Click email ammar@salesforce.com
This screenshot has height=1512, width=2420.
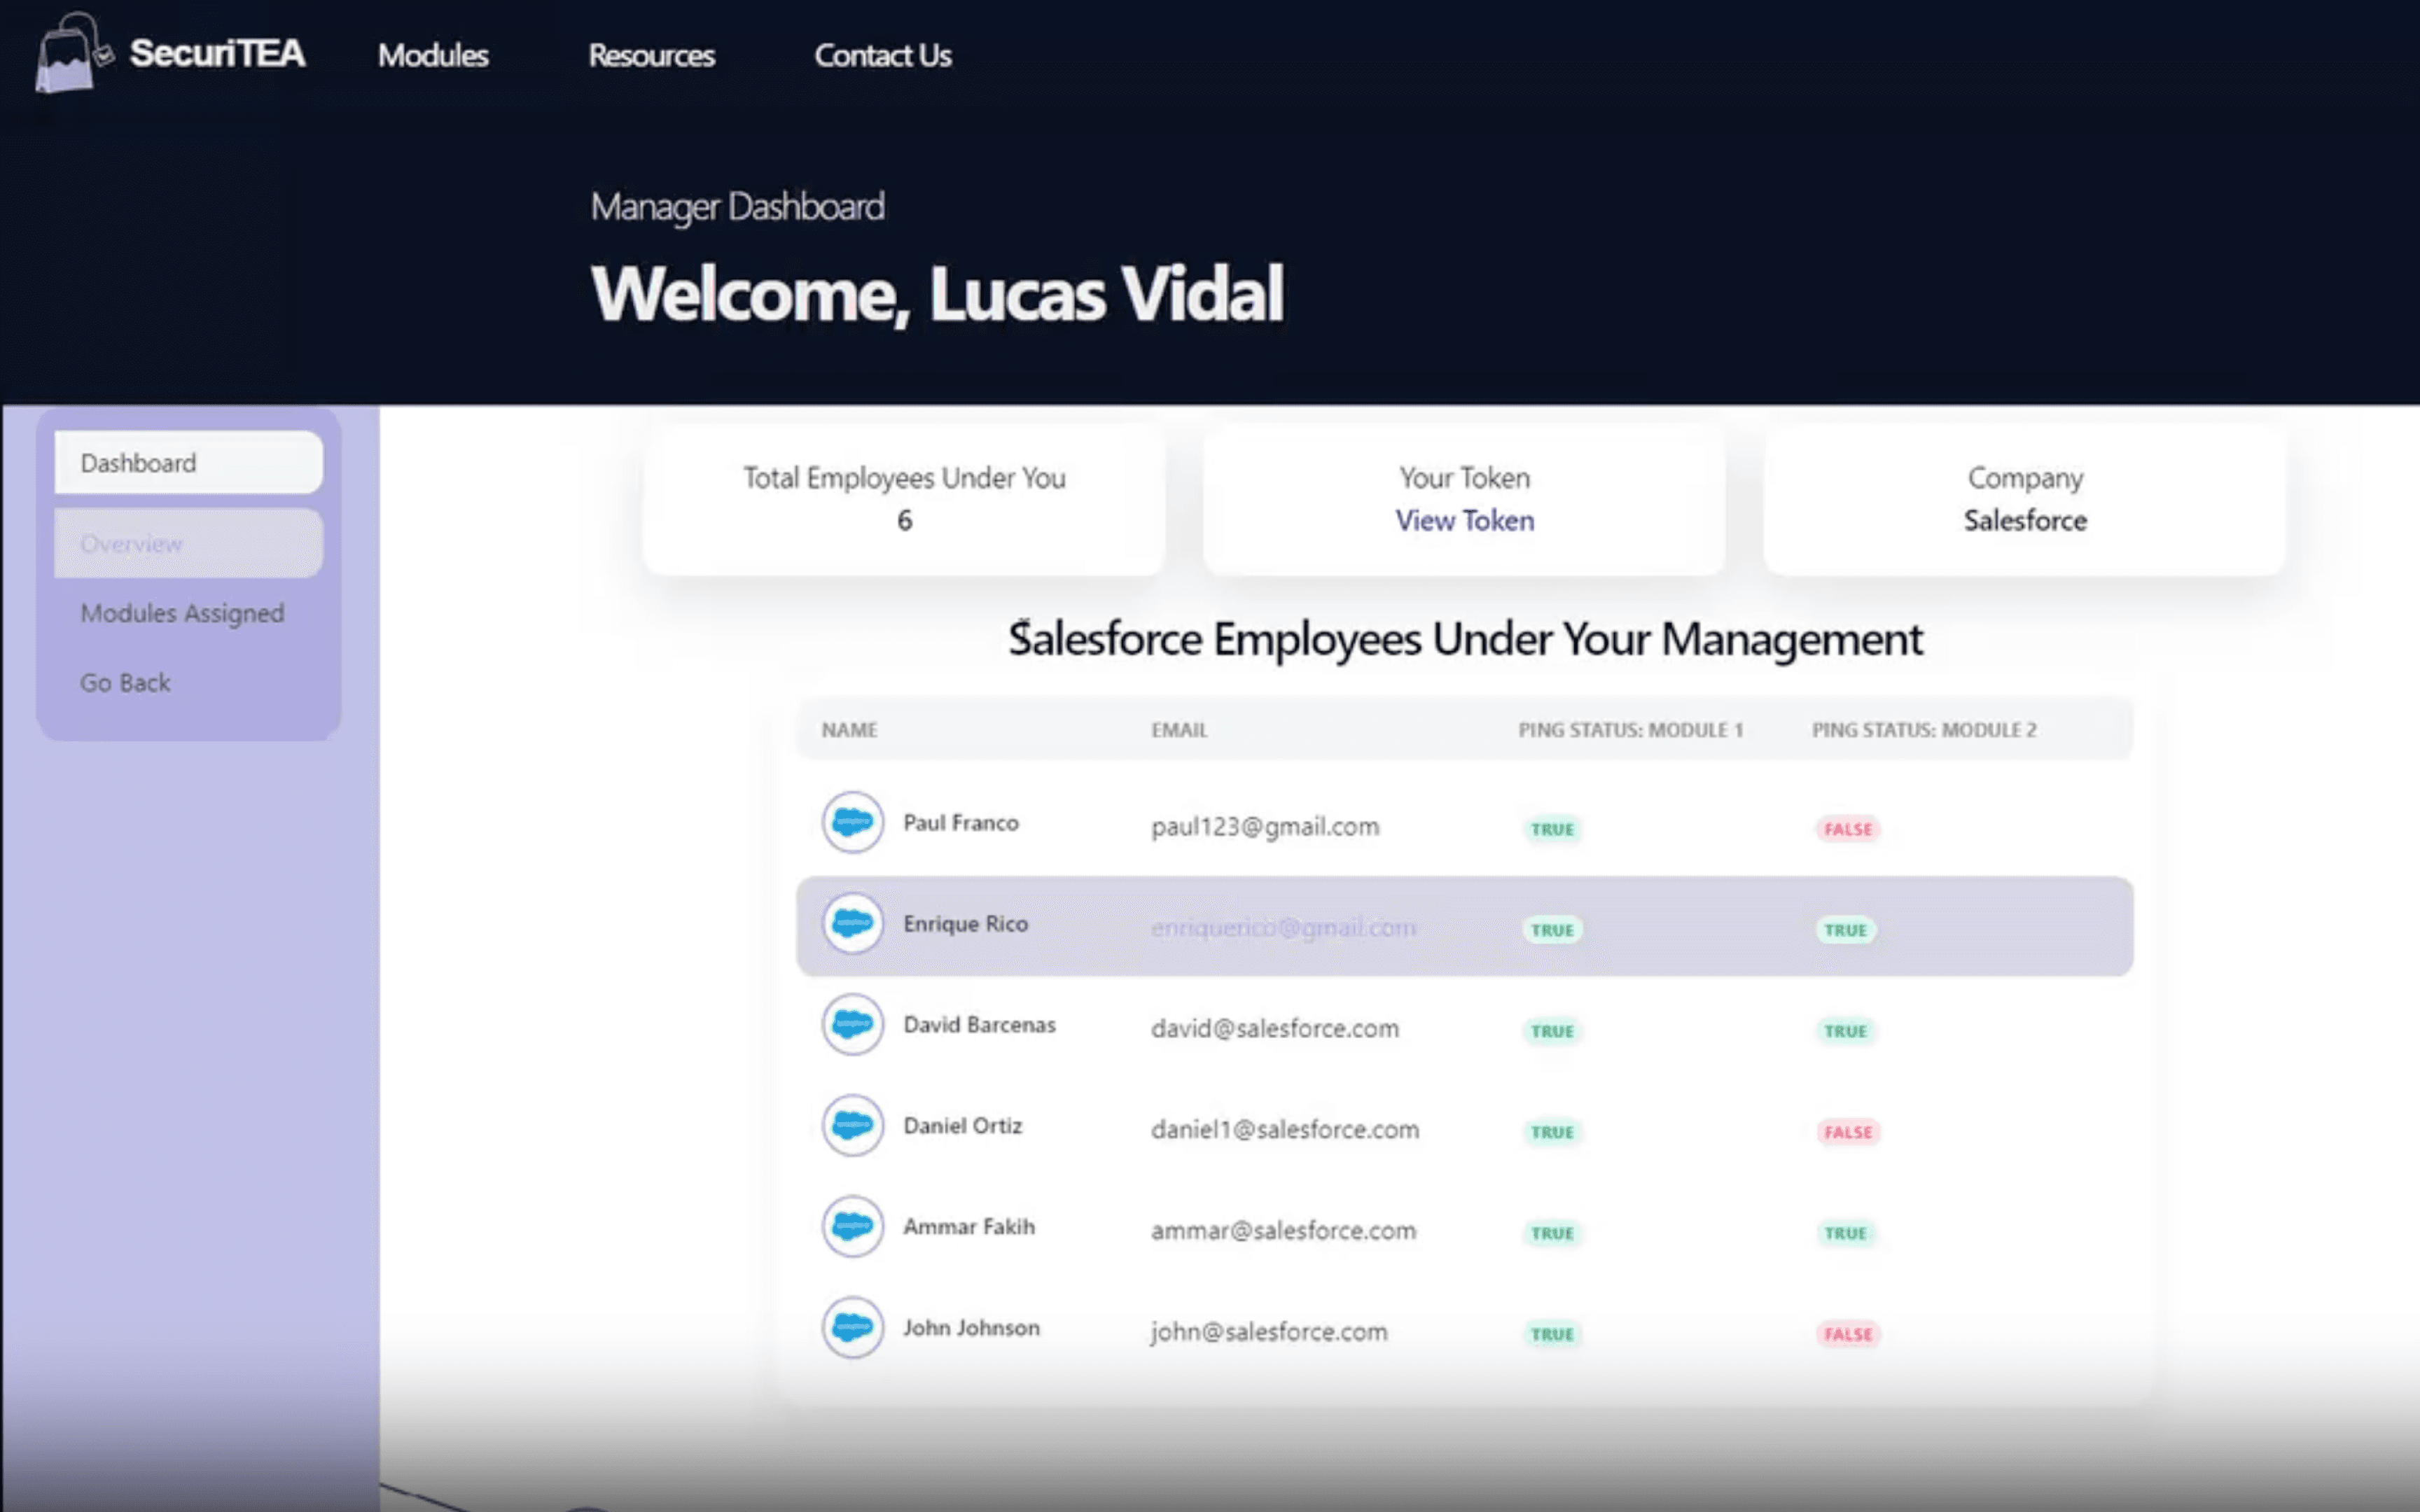(x=1283, y=1231)
